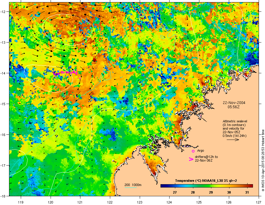
Task: Click the longitude axis label 126
Action: point(229,202)
